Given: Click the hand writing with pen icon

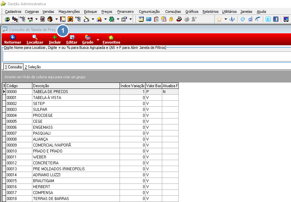Looking at the screenshot, I should pyautogui.click(x=87, y=19).
